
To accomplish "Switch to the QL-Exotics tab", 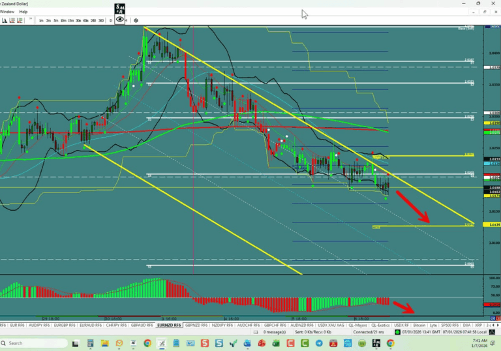I will pyautogui.click(x=380, y=325).
